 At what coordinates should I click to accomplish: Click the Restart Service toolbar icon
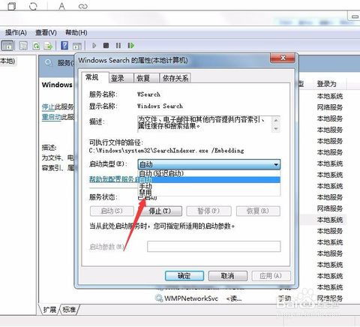click(131, 46)
